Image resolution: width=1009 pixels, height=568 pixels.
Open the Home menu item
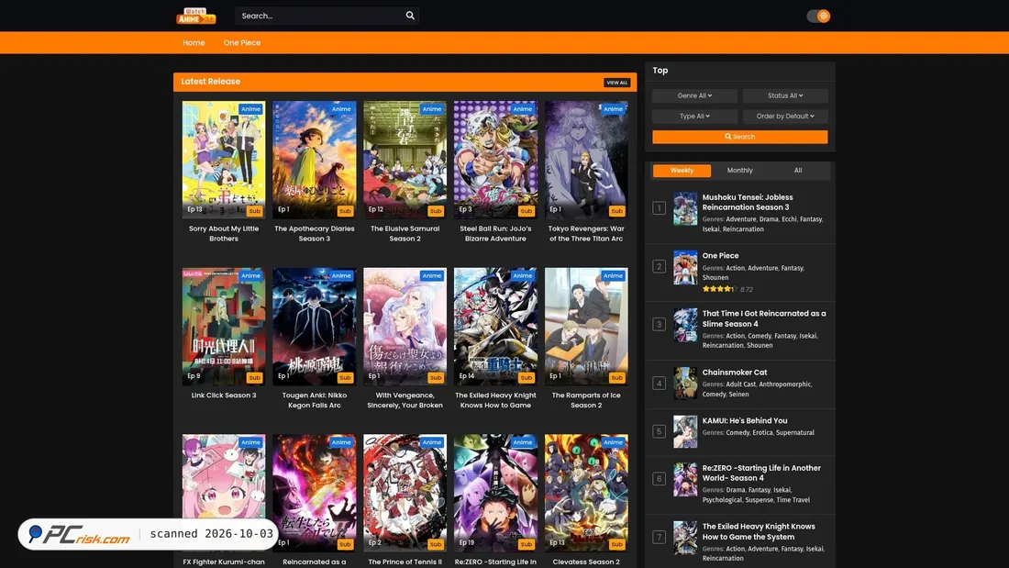(194, 42)
